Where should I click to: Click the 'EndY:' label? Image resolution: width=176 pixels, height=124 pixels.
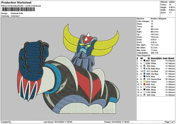tap(140, 42)
